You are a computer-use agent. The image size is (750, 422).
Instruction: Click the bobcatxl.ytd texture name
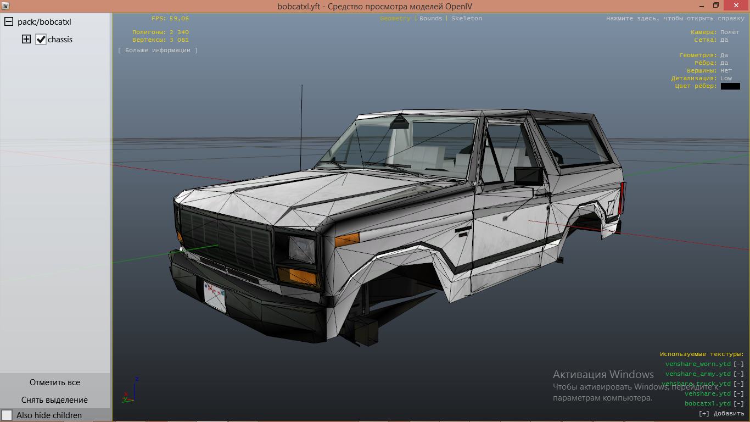(708, 403)
